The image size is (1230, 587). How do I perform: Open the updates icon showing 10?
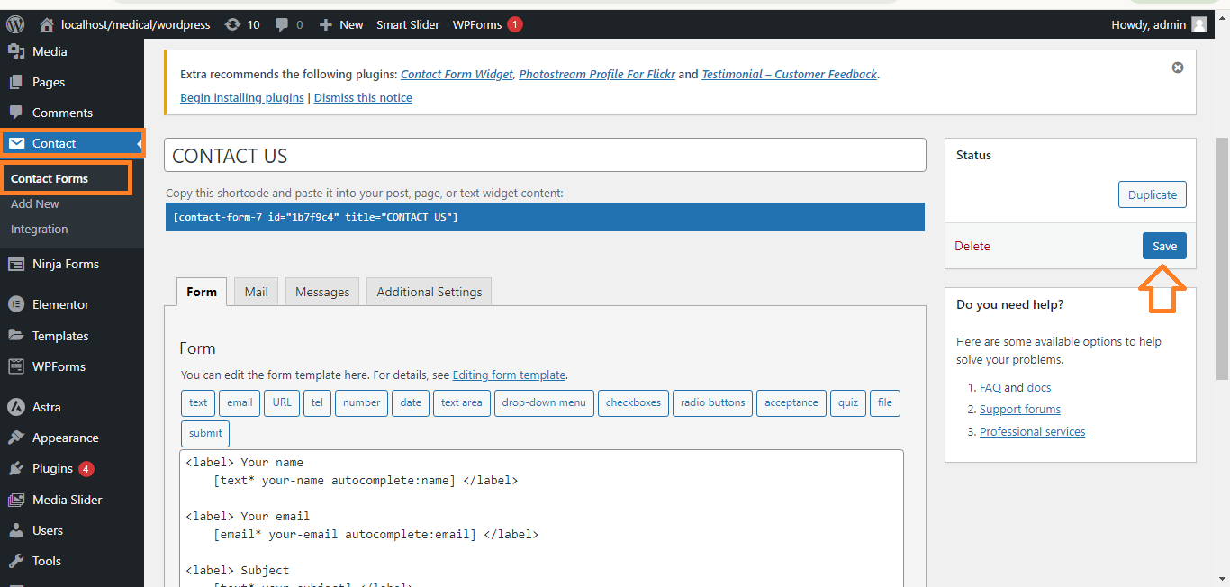(x=233, y=24)
